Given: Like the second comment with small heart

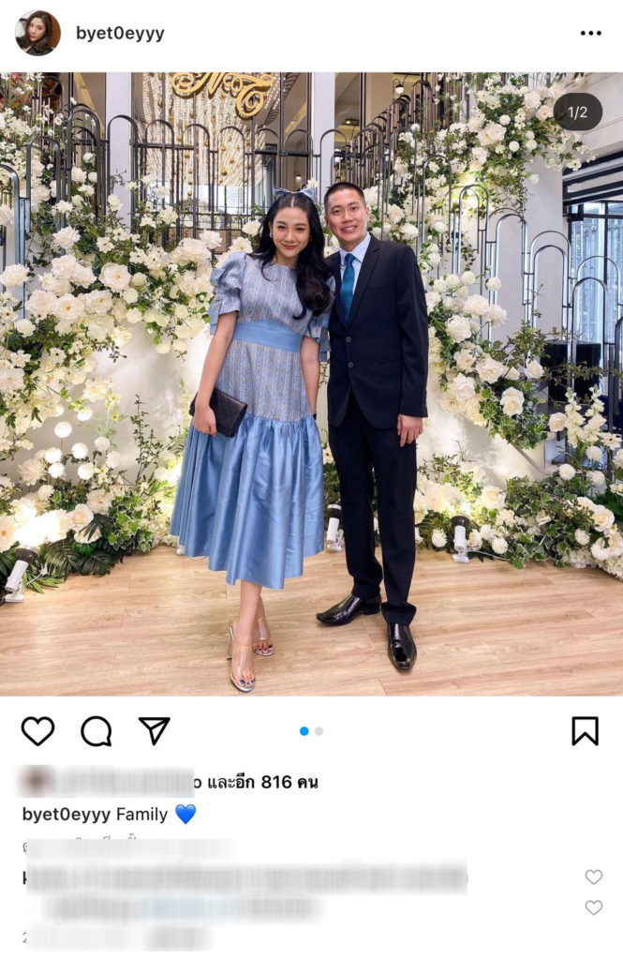Looking at the screenshot, I should coord(594,907).
